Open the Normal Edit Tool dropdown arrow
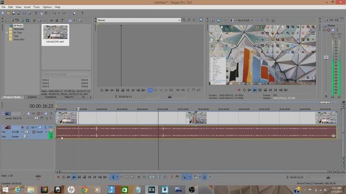Screen dimensions: 346x194 coord(117,177)
